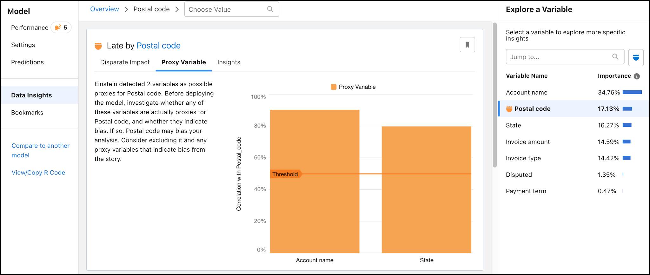Click the Account name bar in chart

coord(315,181)
